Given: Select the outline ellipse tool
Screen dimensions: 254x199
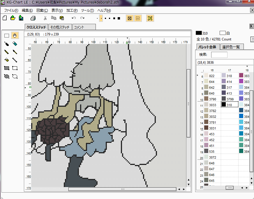Looking at the screenshot, I should [x=15, y=76].
